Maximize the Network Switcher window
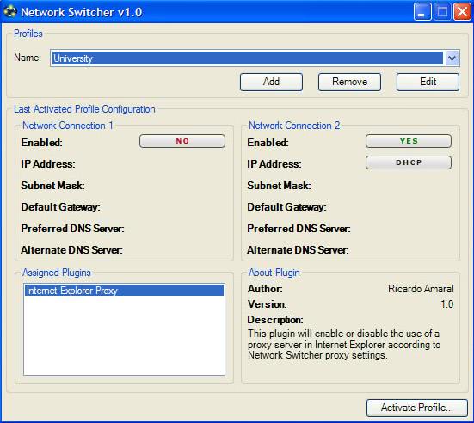 (x=442, y=12)
